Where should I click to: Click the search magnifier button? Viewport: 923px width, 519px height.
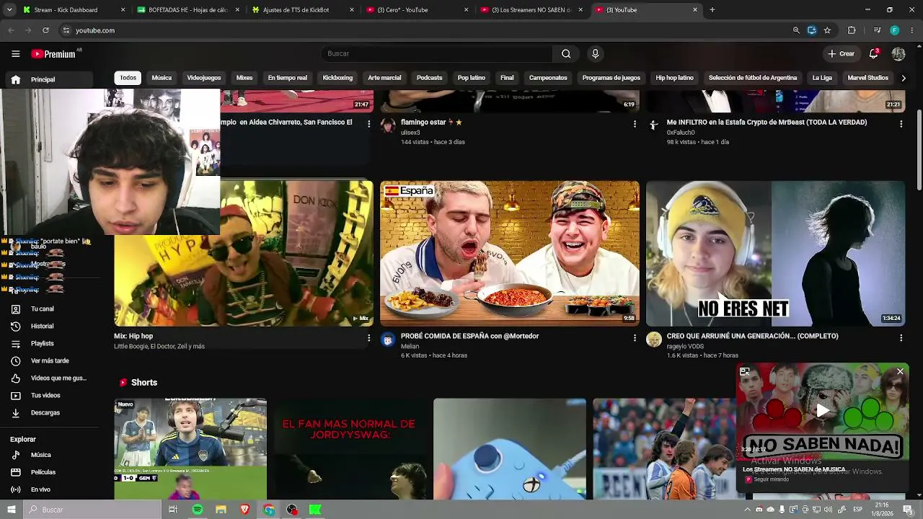(x=566, y=54)
